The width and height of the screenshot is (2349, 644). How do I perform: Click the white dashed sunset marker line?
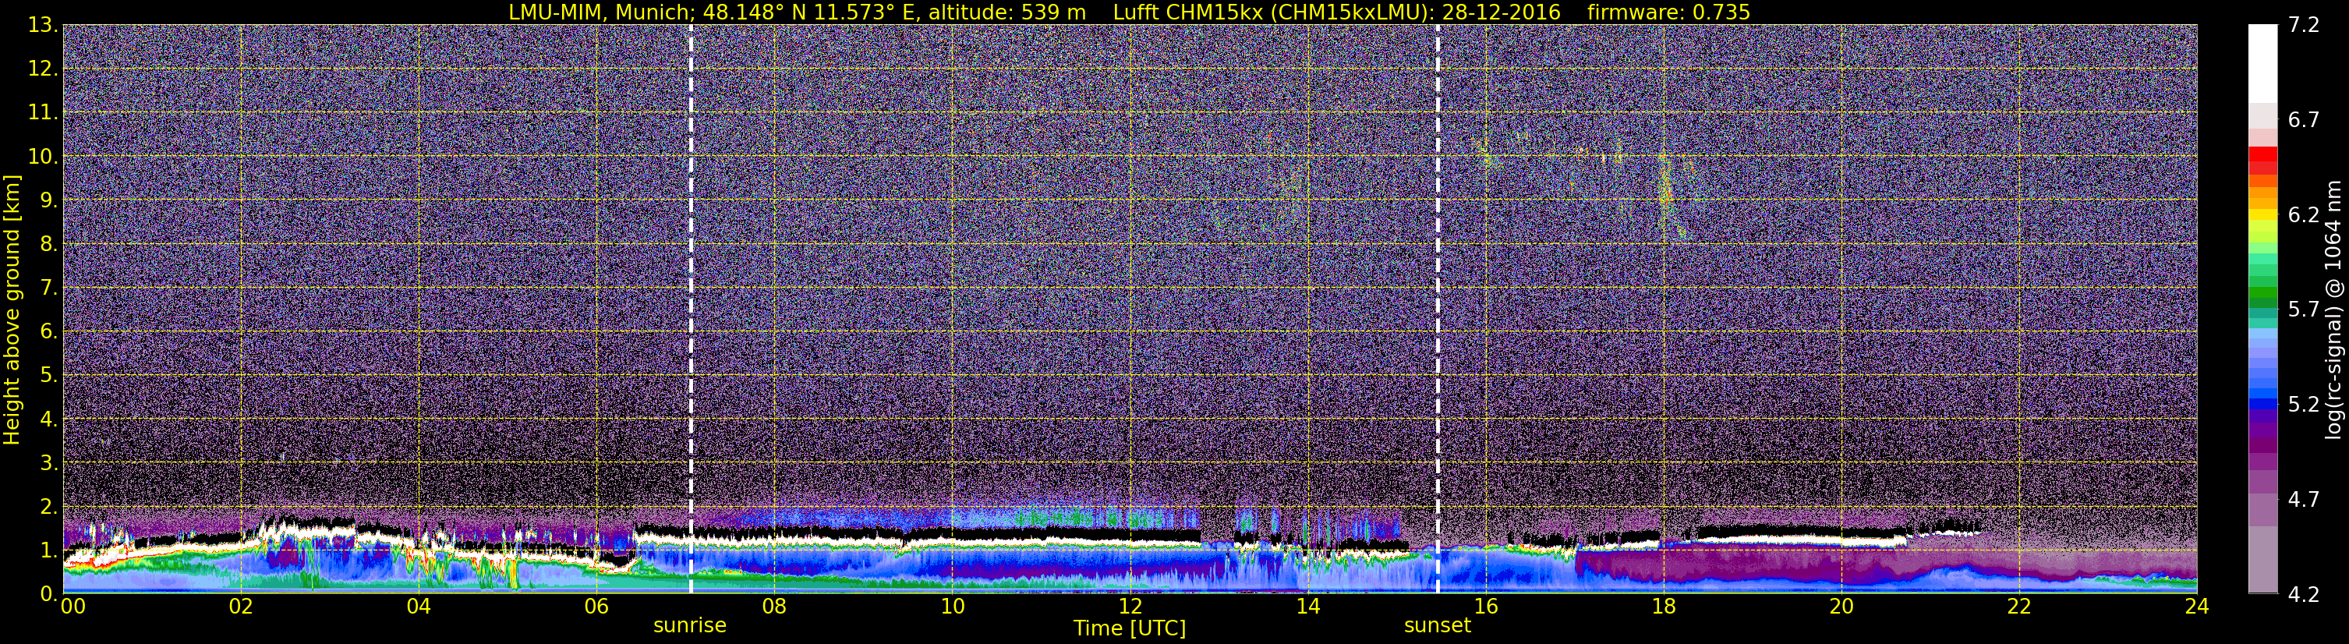(x=1438, y=310)
